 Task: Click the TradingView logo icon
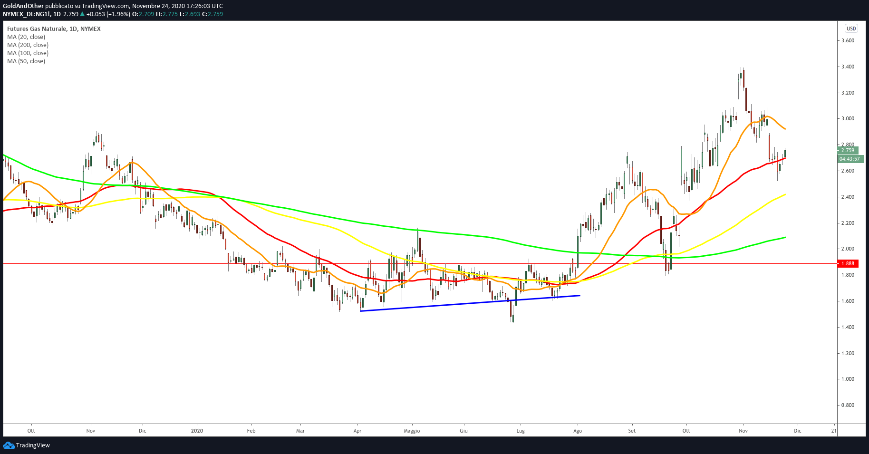pyautogui.click(x=9, y=445)
